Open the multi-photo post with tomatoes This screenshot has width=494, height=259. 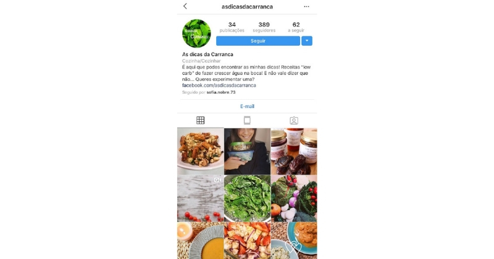coord(200,199)
